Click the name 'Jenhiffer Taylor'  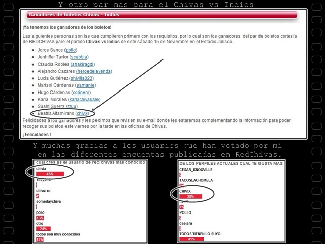point(53,57)
